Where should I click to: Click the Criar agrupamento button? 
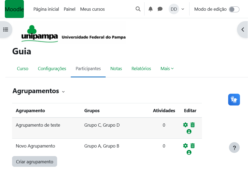coord(35,162)
